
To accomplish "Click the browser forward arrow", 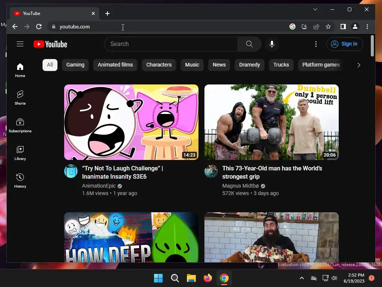I will point(27,27).
